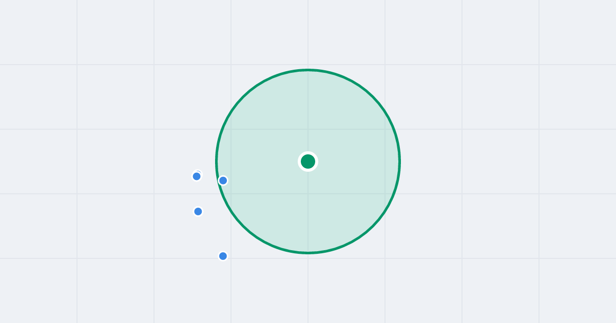Click the green center marker of the circle
Screen dimensions: 616x323
tap(308, 161)
